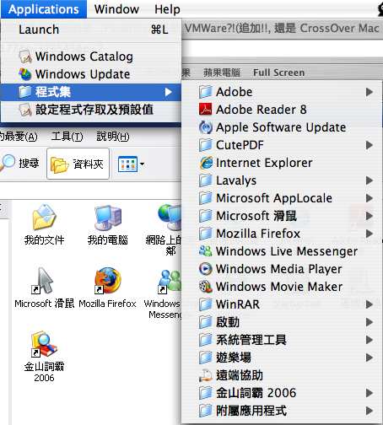Click Microsoft 滑鼠 folder icon in submenu
This screenshot has height=425, width=383.
tap(205, 216)
